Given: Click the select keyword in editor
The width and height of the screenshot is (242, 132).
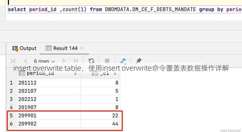Looking at the screenshot, I should [x=17, y=9].
